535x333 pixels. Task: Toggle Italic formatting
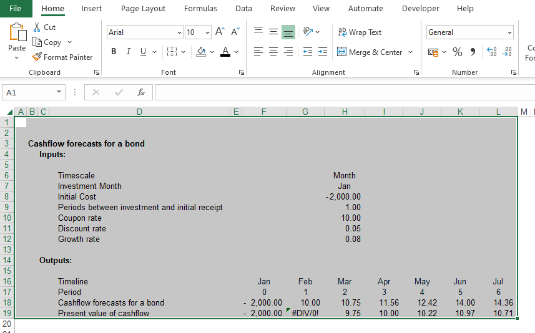[x=129, y=52]
